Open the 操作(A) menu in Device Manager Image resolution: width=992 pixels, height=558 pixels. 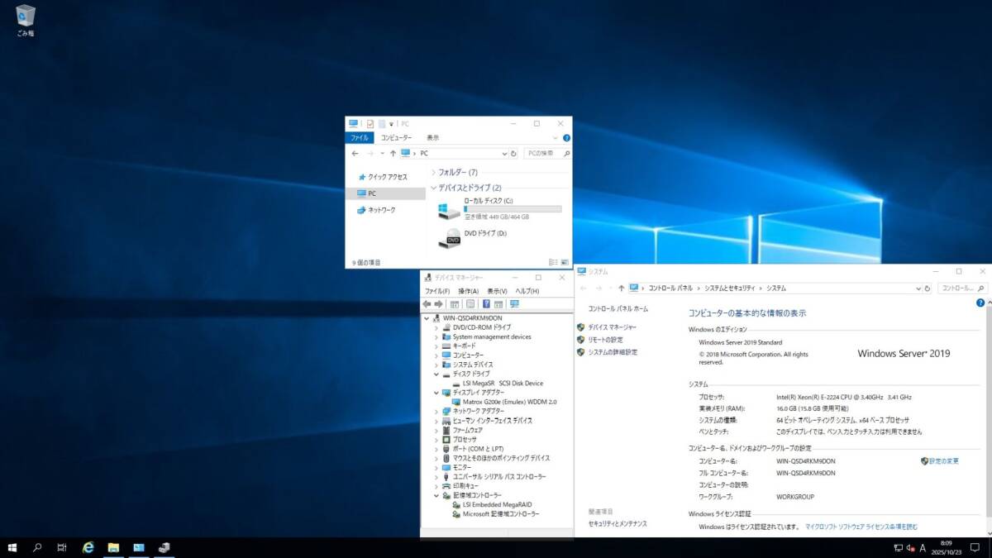click(x=469, y=291)
